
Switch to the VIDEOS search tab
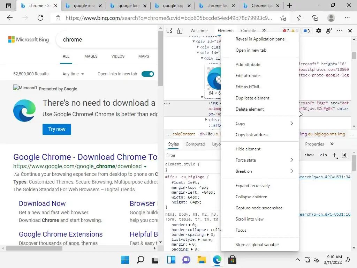tap(118, 56)
